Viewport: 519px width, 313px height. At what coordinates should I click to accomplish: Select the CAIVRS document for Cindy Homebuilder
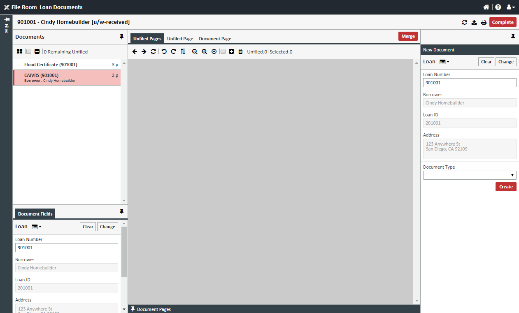click(66, 77)
